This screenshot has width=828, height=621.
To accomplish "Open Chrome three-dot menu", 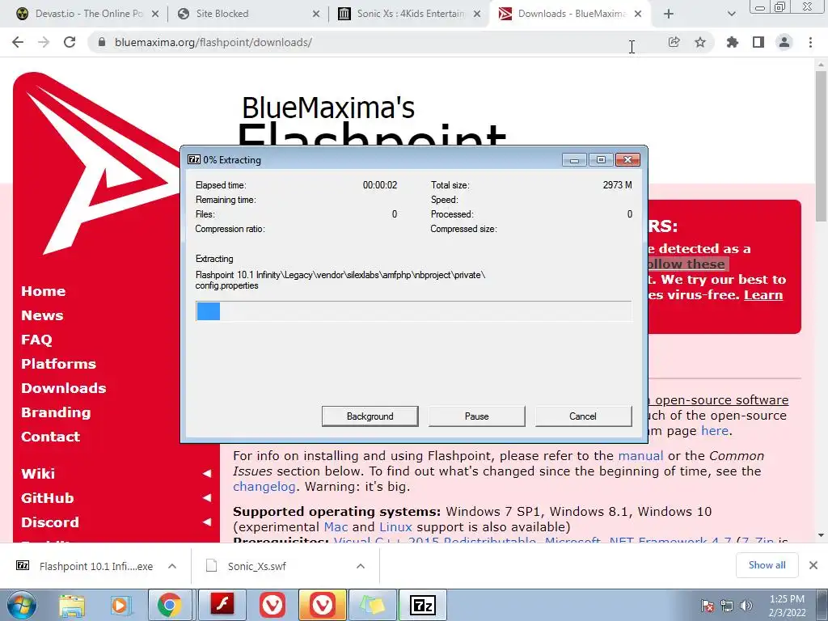I will coord(810,42).
